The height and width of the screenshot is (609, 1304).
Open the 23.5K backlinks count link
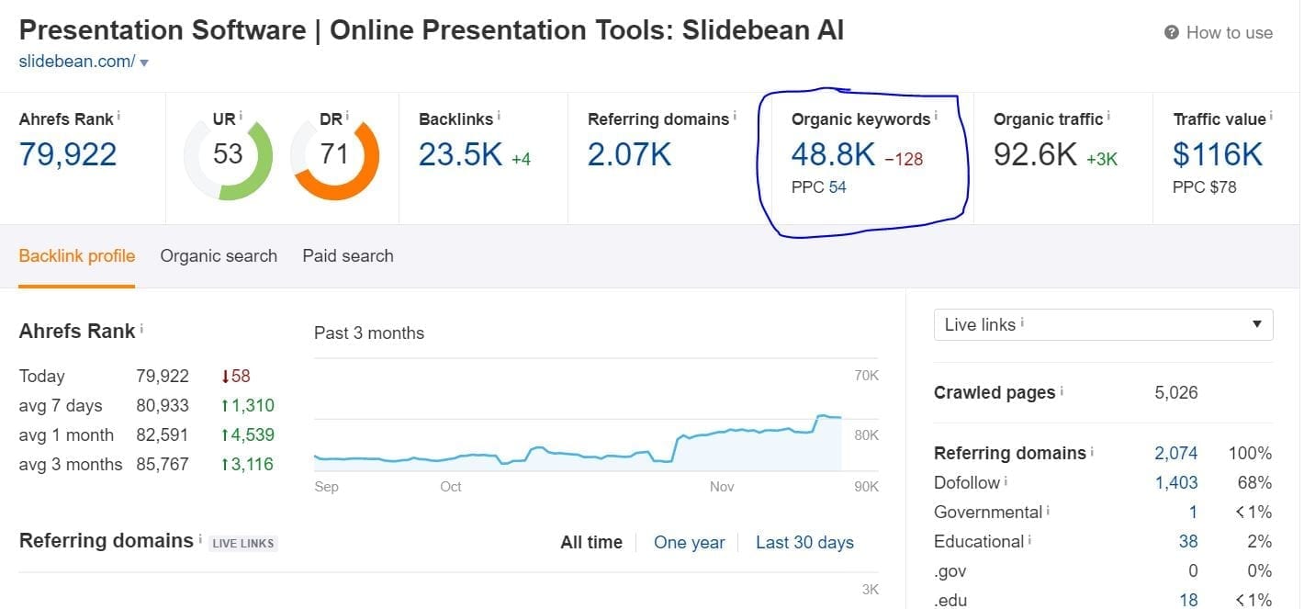pyautogui.click(x=460, y=154)
